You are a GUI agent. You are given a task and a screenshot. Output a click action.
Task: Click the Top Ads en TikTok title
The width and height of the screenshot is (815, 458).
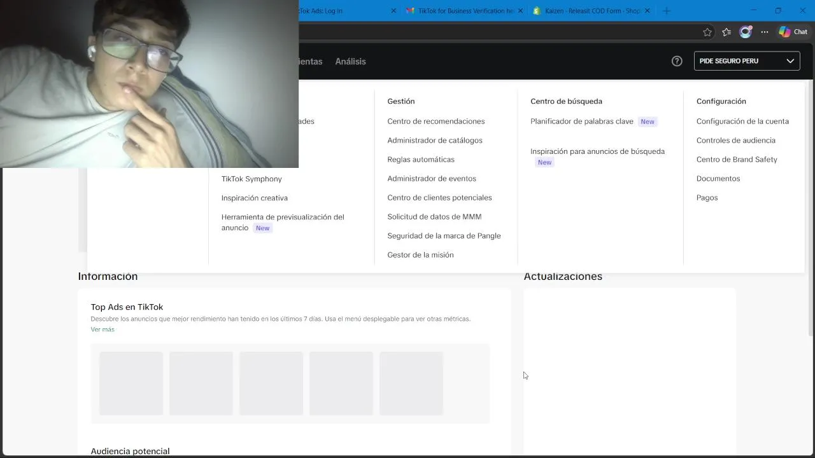click(x=127, y=307)
